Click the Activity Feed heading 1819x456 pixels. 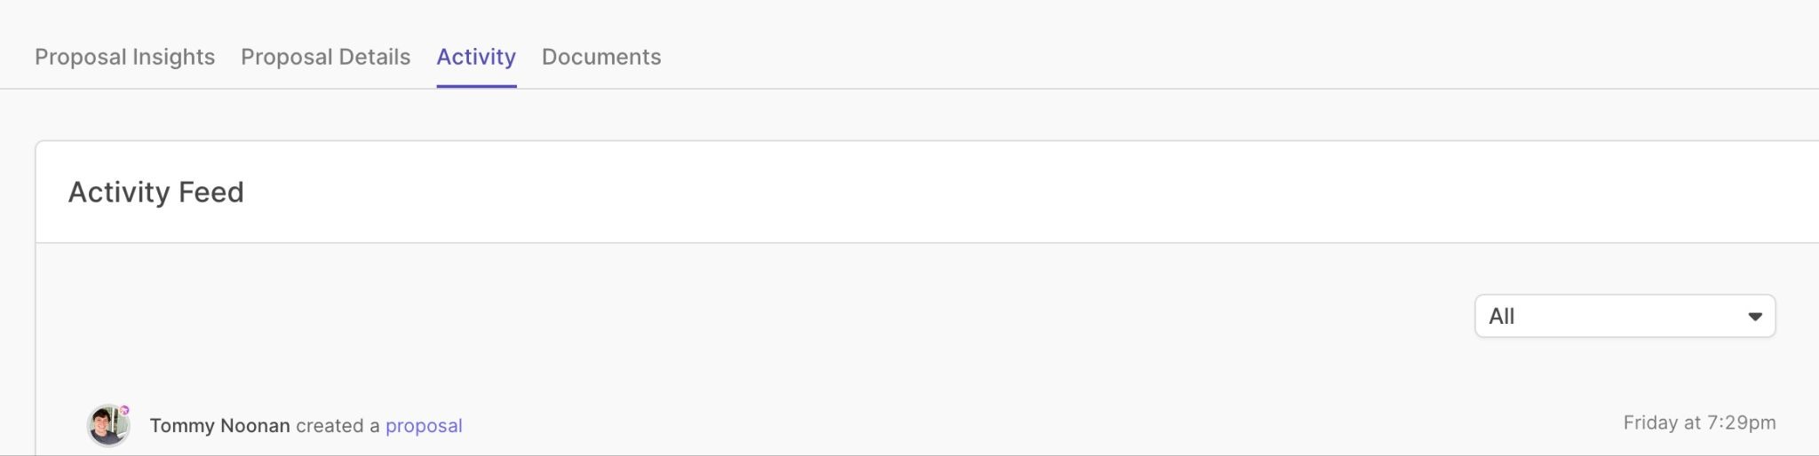pos(155,193)
